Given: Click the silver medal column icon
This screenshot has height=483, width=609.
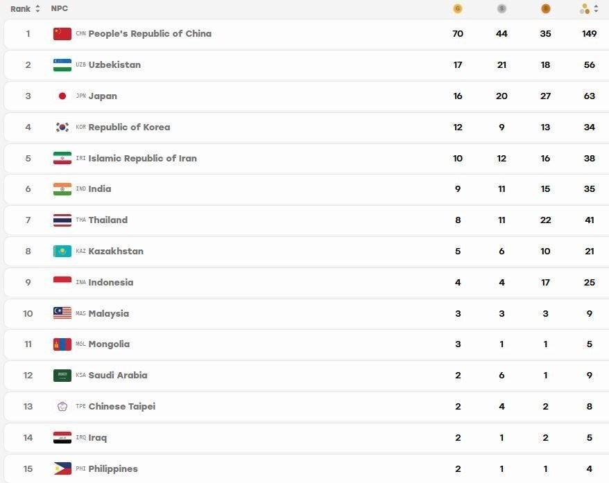Looking at the screenshot, I should point(501,8).
